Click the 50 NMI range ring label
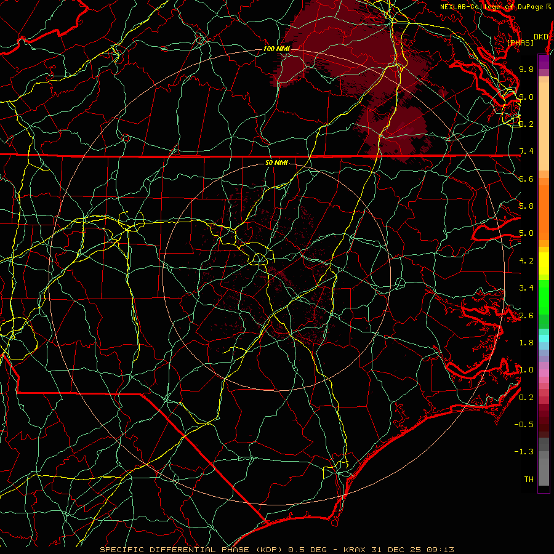Viewport: 554px width, 554px height. 276,163
